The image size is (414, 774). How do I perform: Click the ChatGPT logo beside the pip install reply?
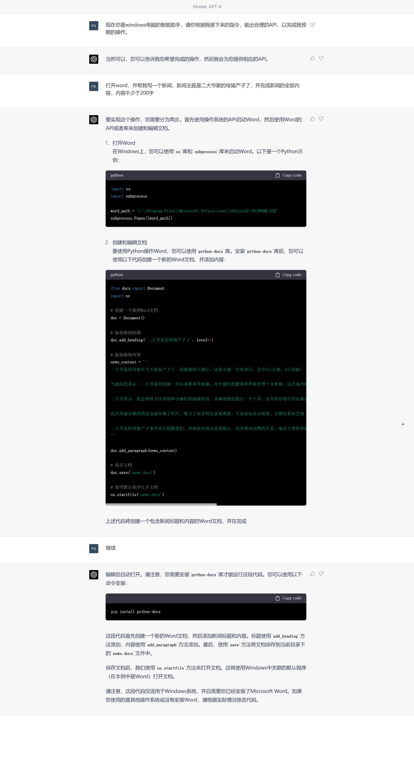click(94, 574)
